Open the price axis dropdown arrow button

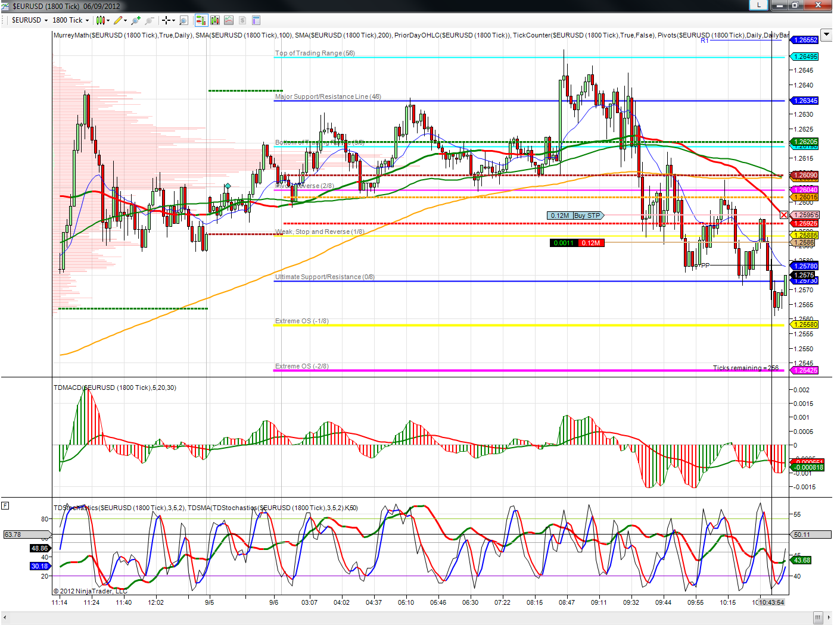(826, 35)
